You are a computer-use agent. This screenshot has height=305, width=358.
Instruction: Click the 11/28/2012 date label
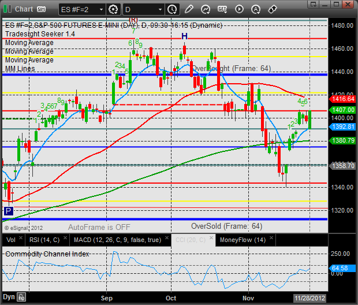[309, 298]
